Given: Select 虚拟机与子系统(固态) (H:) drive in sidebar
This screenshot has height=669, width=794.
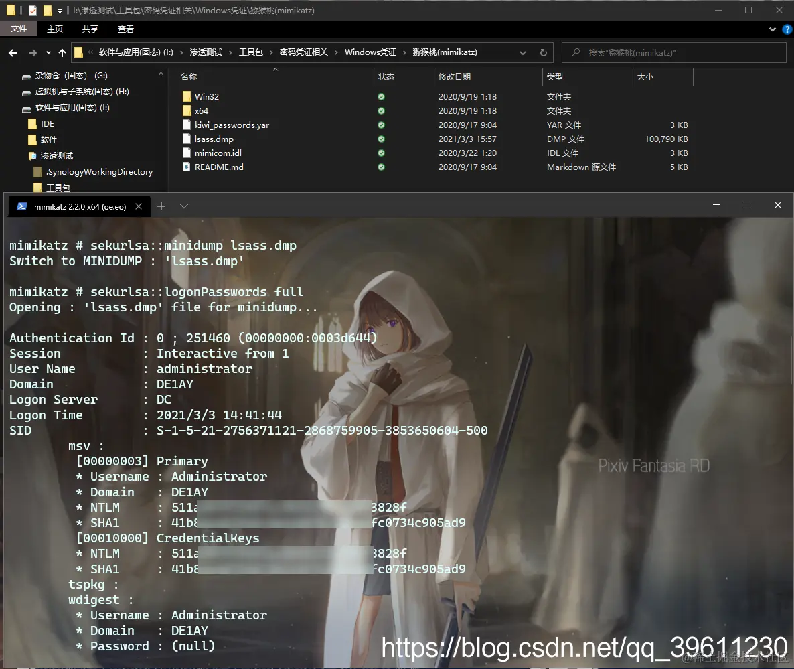Looking at the screenshot, I should point(76,92).
